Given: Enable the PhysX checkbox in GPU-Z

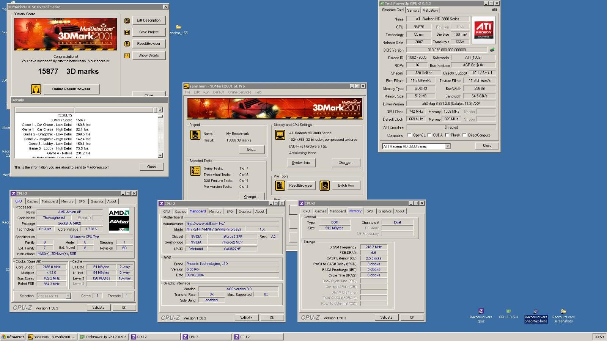Looking at the screenshot, I should (447, 135).
